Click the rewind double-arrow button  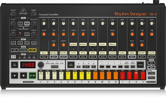click(x=79, y=67)
